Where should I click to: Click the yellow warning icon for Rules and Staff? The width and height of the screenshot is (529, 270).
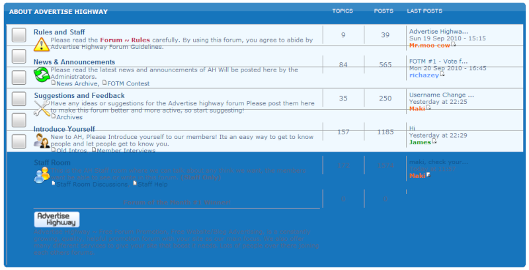point(42,44)
